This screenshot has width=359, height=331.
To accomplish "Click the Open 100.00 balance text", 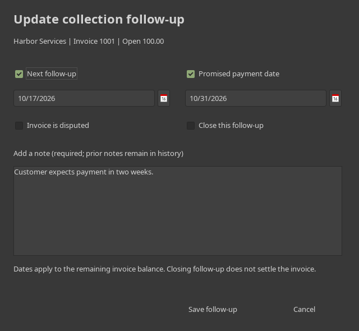I will coord(143,42).
